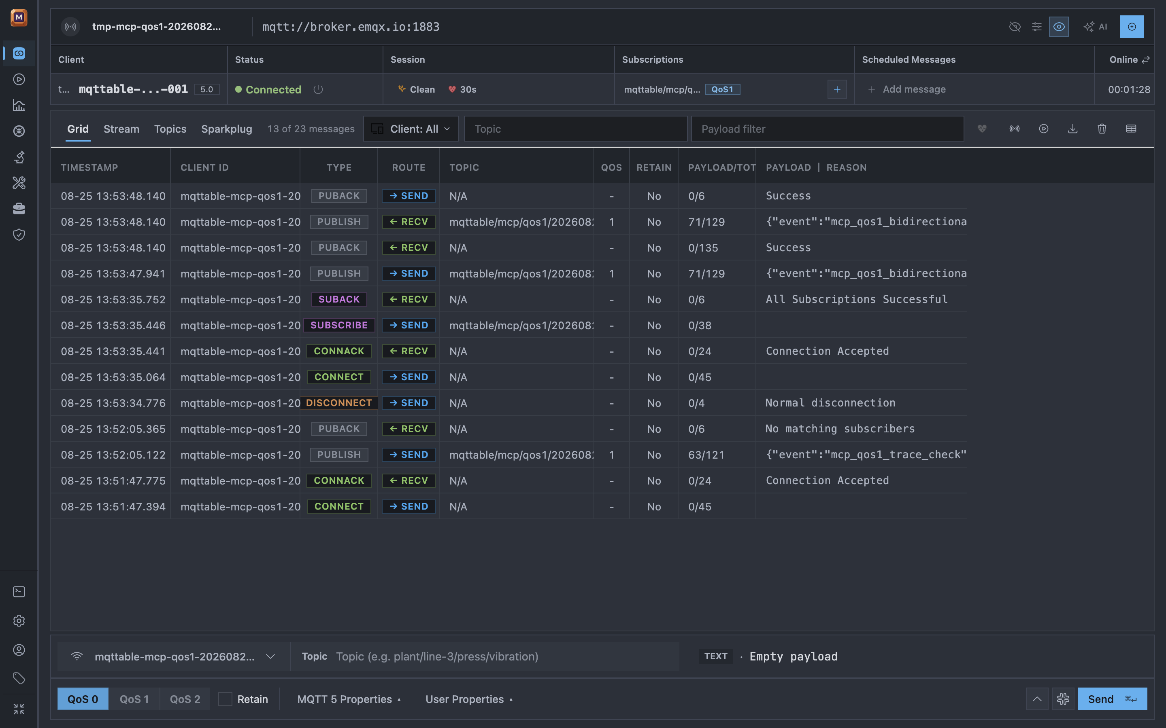This screenshot has height=728, width=1166.
Task: Toggle the highlighted eye view button
Action: click(1059, 27)
